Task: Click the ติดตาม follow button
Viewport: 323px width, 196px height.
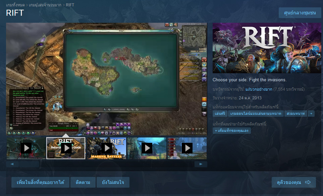Action: (83, 182)
